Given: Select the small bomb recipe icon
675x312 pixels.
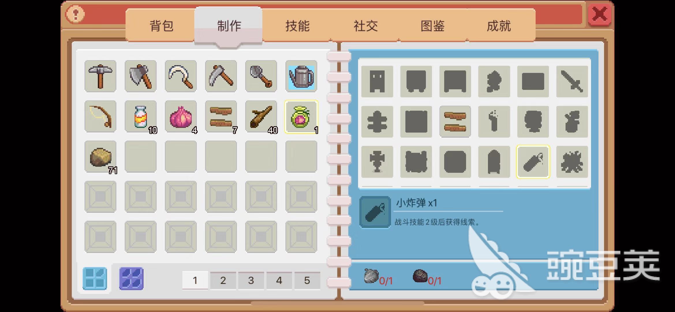Looking at the screenshot, I should tap(533, 162).
